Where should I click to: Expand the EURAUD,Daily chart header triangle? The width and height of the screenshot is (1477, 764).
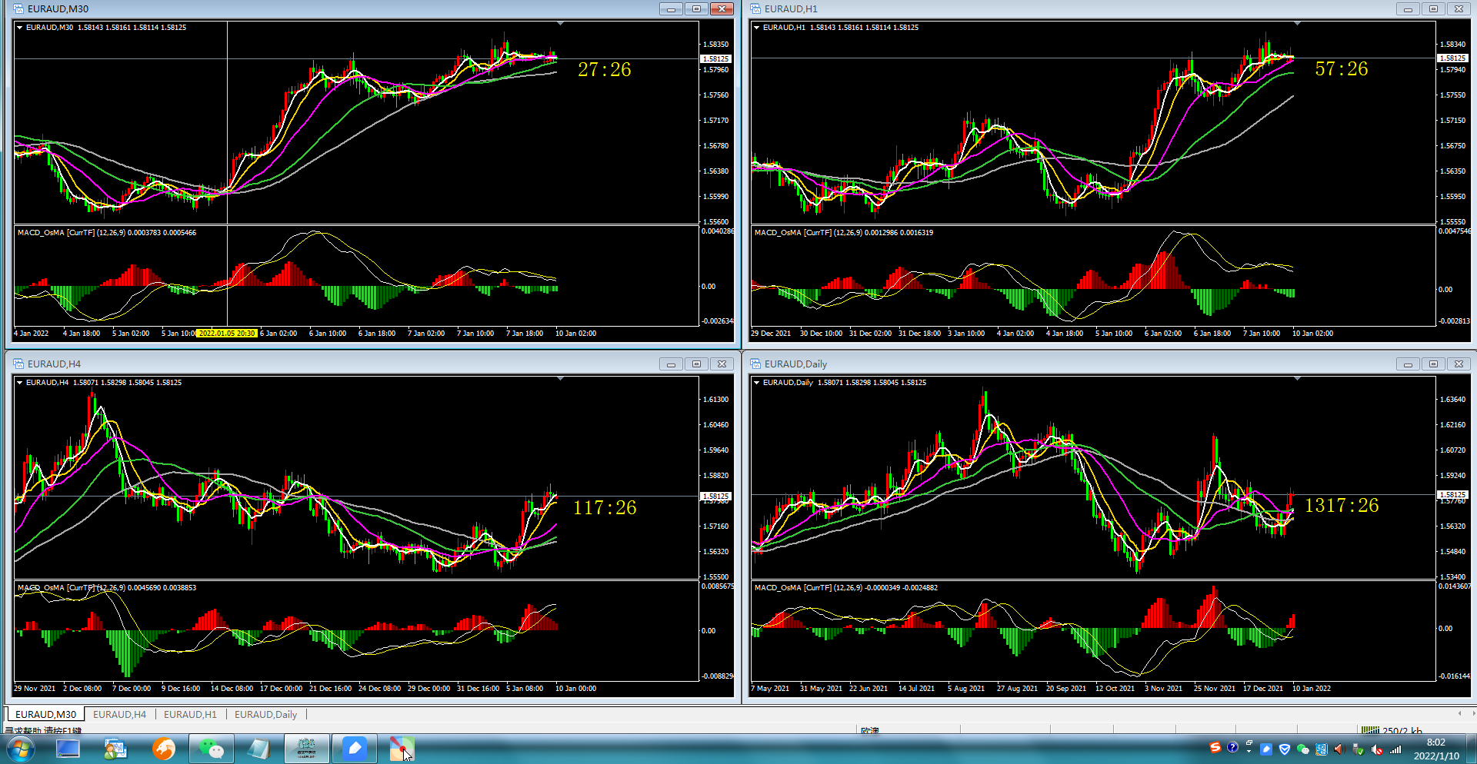(x=757, y=382)
